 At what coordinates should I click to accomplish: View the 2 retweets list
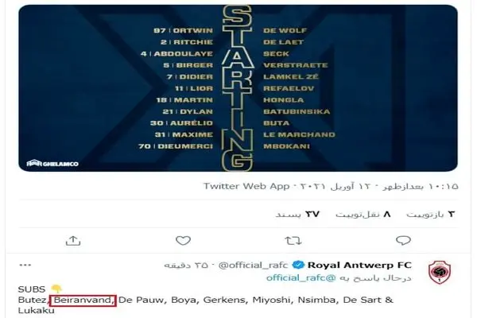tap(430, 214)
